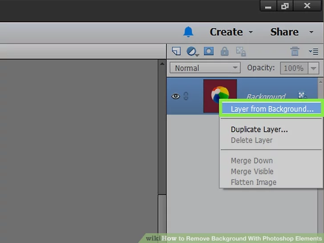Screen dimensions: 324x243
Task: Choose Merge Visible from context menu
Action: coord(252,171)
